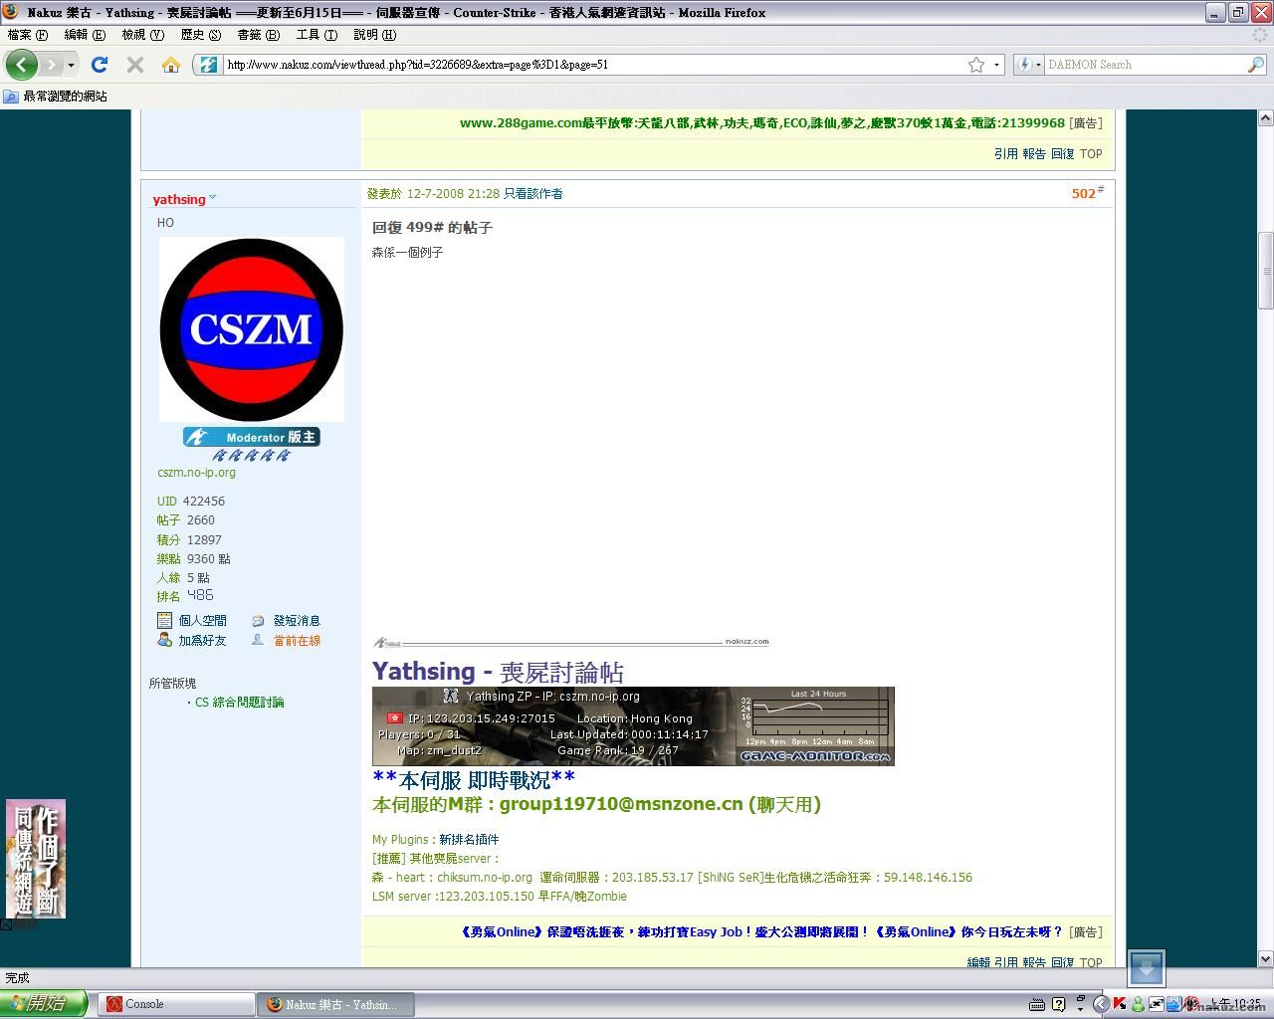Open the 書籤 (Bookmarks) menu
This screenshot has width=1274, height=1019.
[x=258, y=35]
